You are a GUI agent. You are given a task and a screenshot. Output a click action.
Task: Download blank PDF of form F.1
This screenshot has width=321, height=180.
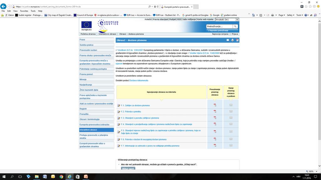[x=215, y=105]
